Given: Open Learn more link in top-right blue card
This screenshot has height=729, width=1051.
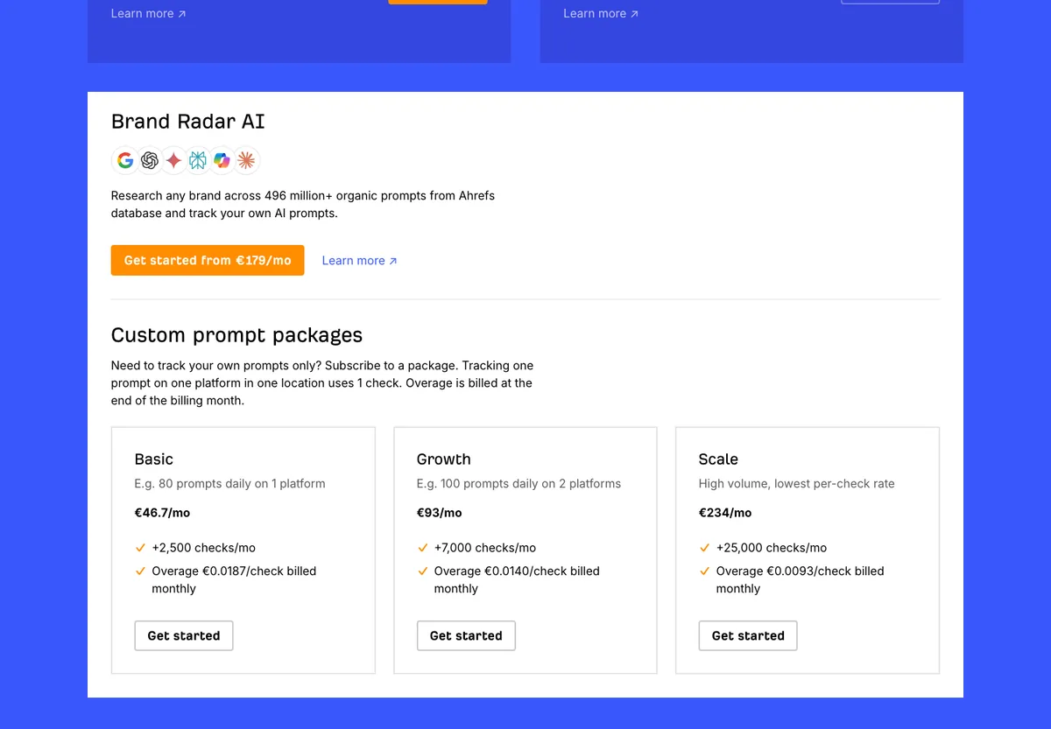Looking at the screenshot, I should pyautogui.click(x=601, y=13).
